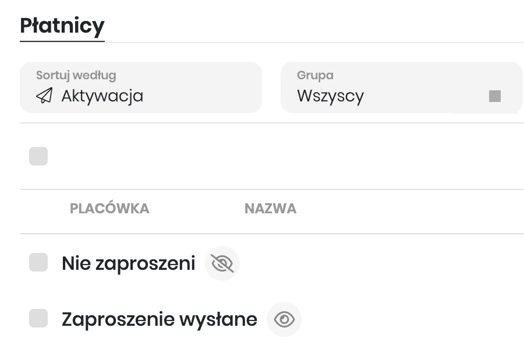Click the crossed-out eye icon beside Nie zaproszeni
The height and width of the screenshot is (345, 524).
[222, 263]
